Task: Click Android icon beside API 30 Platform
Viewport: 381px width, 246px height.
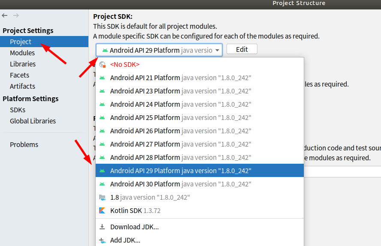Action: pyautogui.click(x=102, y=184)
